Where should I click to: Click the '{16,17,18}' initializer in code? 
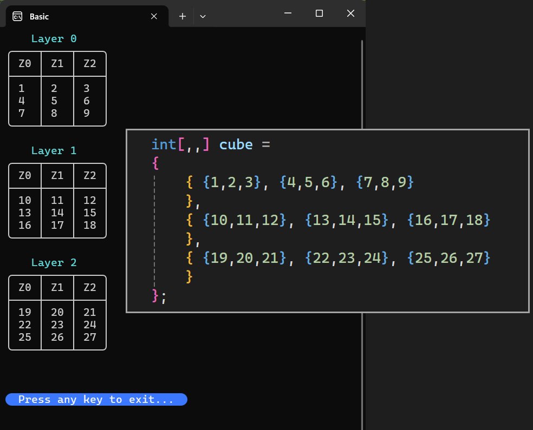point(448,220)
